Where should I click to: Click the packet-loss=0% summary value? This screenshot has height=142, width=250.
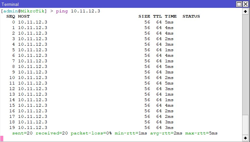point(91,133)
